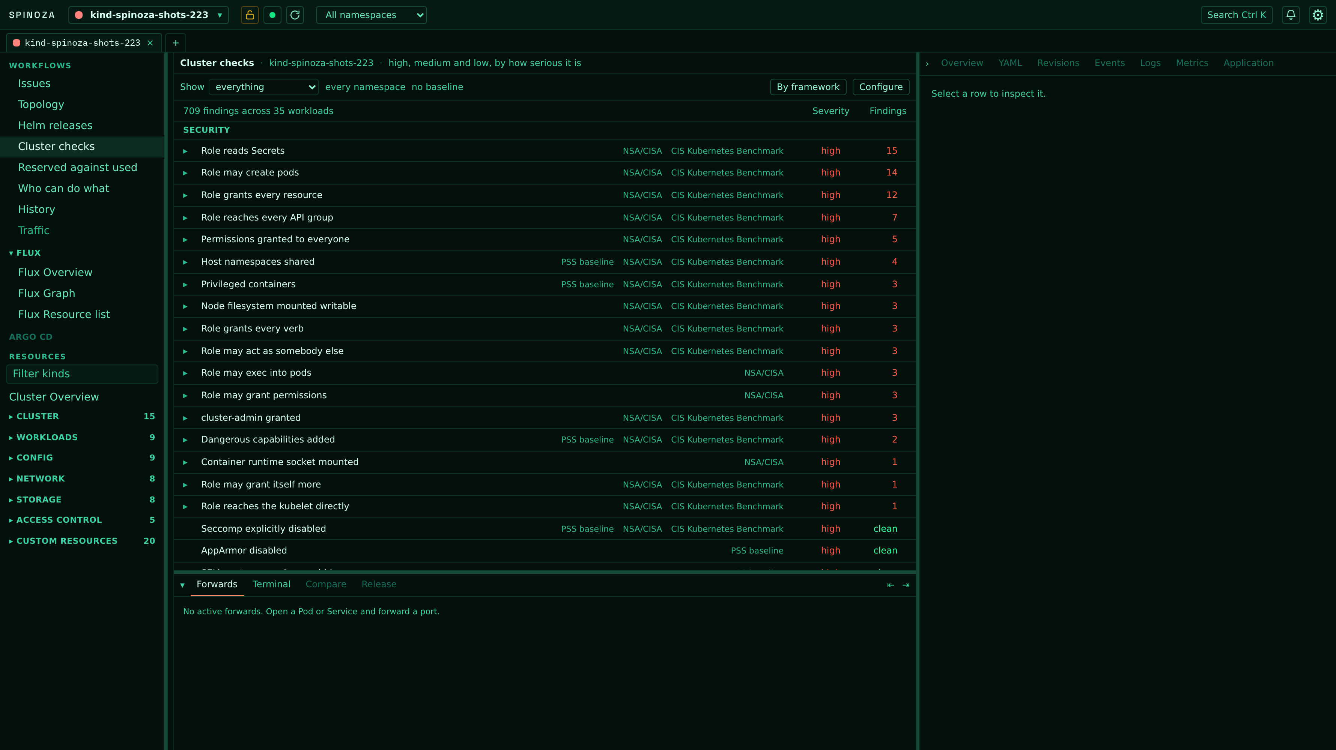
Task: Open the All namespaces dropdown
Action: (372, 15)
